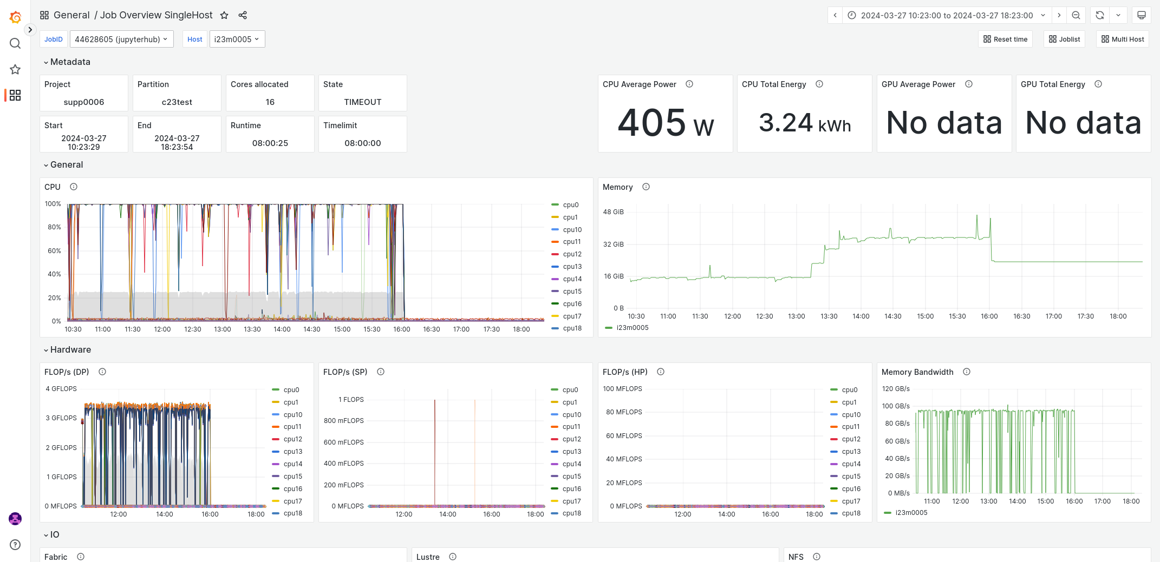Open the JobID dropdown selector
This screenshot has height=562, width=1160.
121,39
